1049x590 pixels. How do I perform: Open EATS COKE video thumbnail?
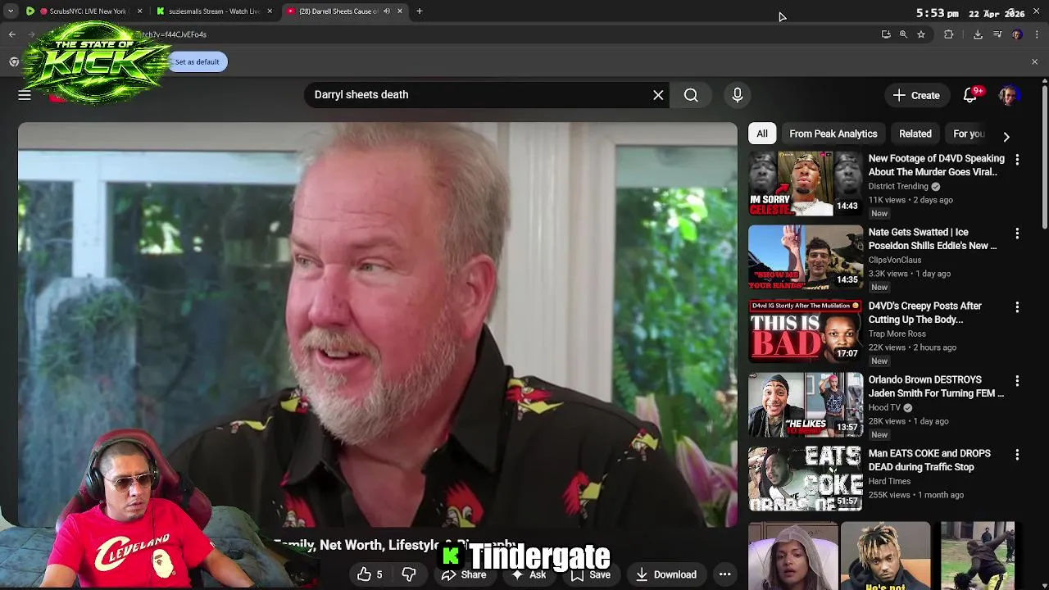point(806,479)
